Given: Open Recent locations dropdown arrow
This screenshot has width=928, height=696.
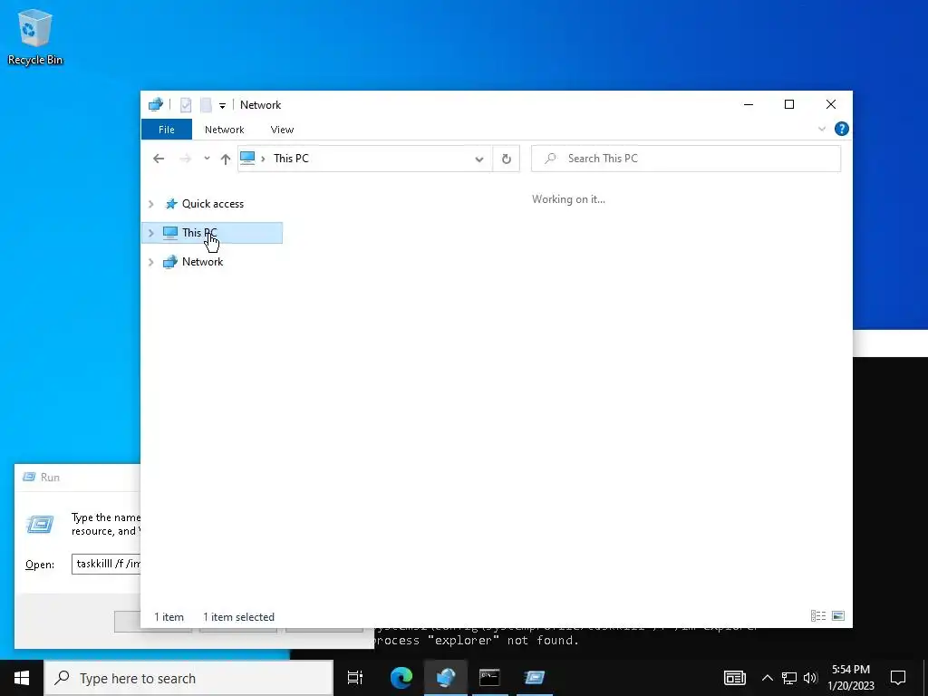Looking at the screenshot, I should tap(207, 159).
